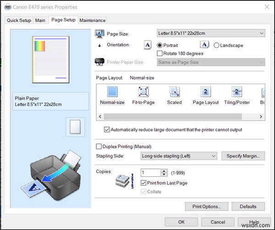The image size is (275, 230).
Task: Open the Page Size dropdown
Action: pyautogui.click(x=211, y=33)
